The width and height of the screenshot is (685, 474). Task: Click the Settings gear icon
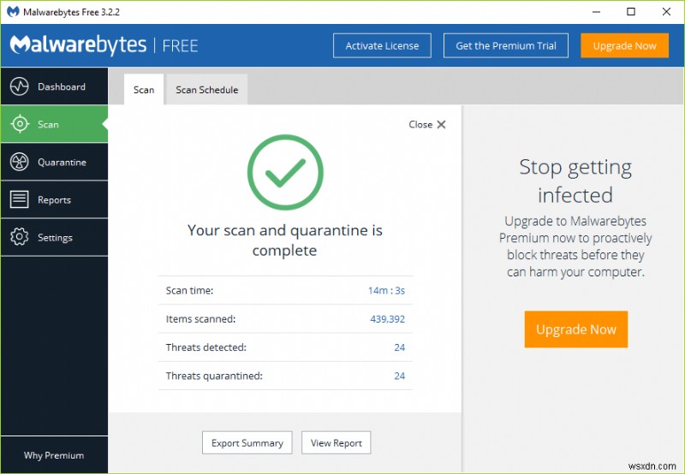(19, 238)
